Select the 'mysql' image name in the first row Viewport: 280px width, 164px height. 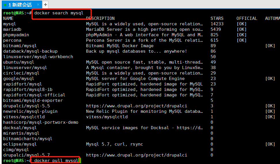(x=10, y=24)
